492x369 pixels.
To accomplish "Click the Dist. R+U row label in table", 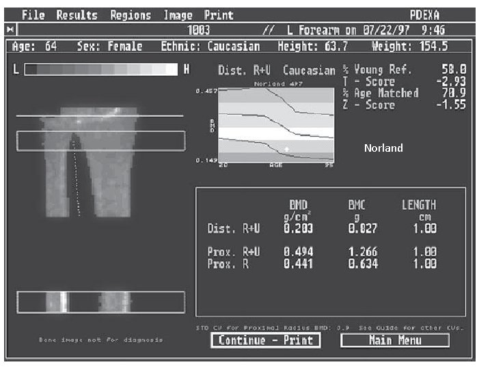I will coord(234,229).
